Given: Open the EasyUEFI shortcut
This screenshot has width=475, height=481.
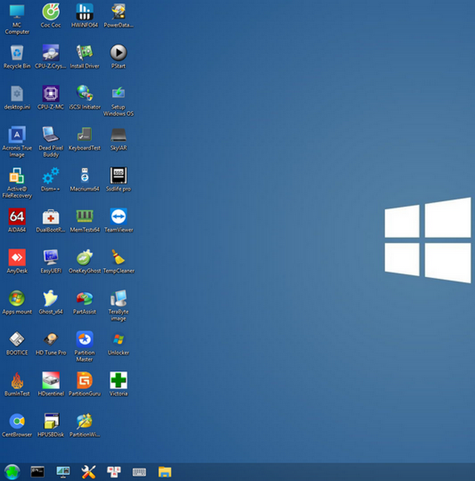Looking at the screenshot, I should tap(50, 261).
